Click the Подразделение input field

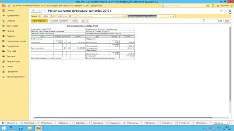(x=96, y=16)
